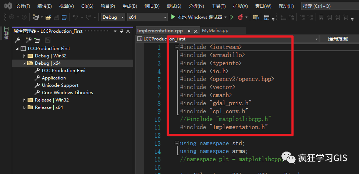Open the 视图(V) menu
The width and height of the screenshot is (359, 174).
67,6
